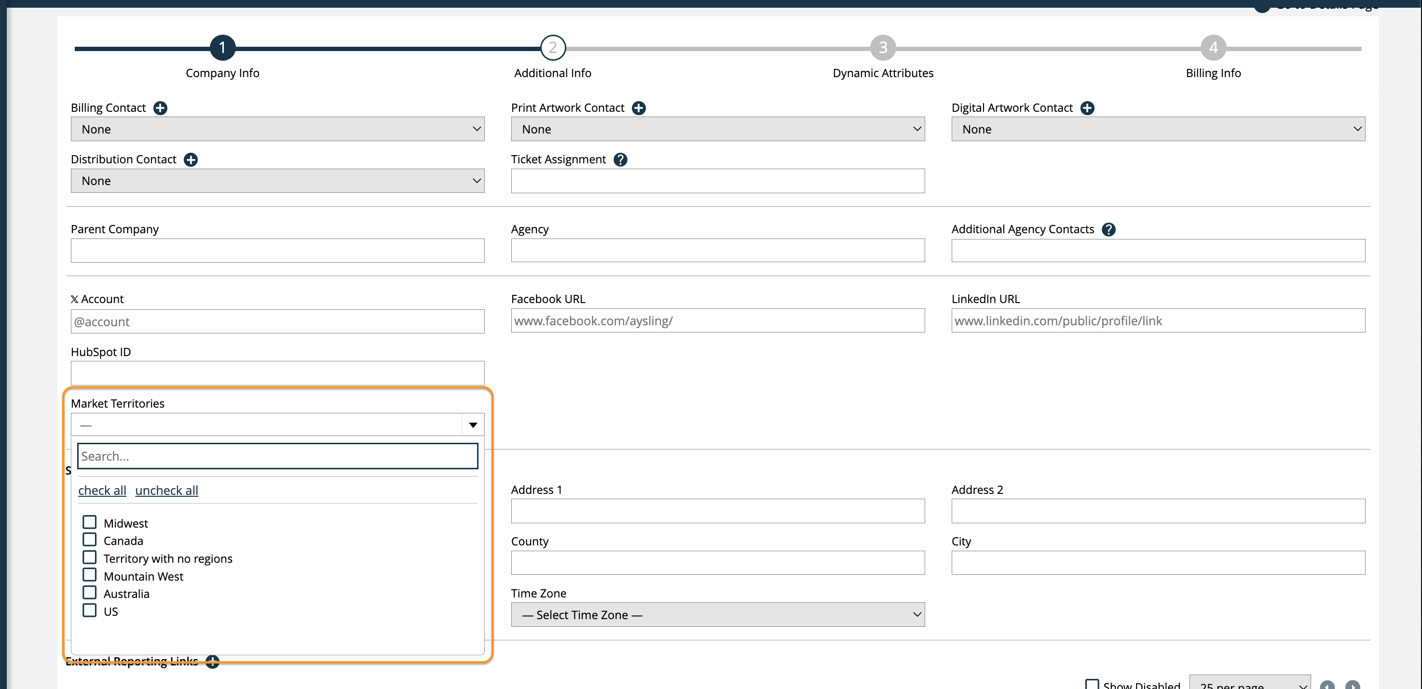Add Digital Artwork Contact via plus icon

pyautogui.click(x=1087, y=108)
